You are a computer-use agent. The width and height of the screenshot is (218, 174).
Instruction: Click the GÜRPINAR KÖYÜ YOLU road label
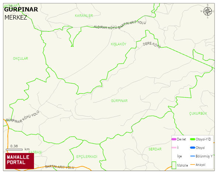coord(23,117)
